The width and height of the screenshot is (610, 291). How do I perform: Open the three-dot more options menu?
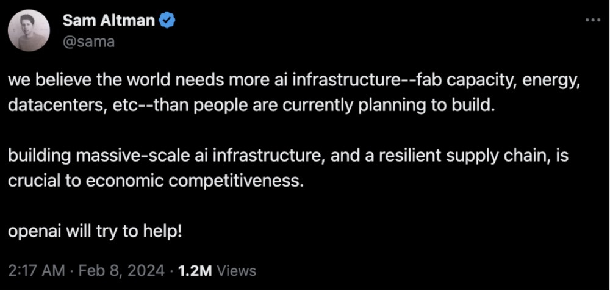(x=592, y=20)
